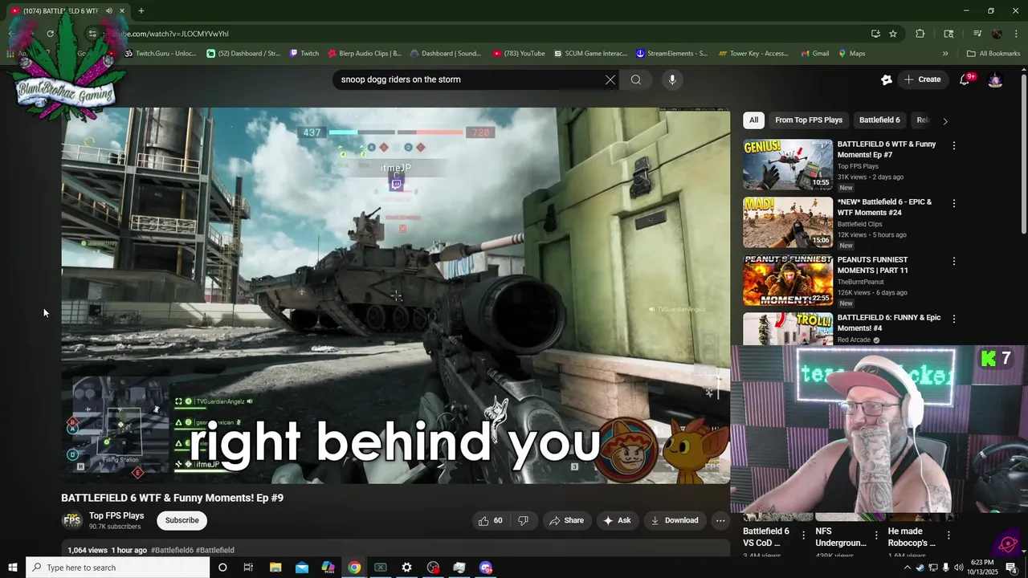Open the Tower Key bookmark

(753, 54)
